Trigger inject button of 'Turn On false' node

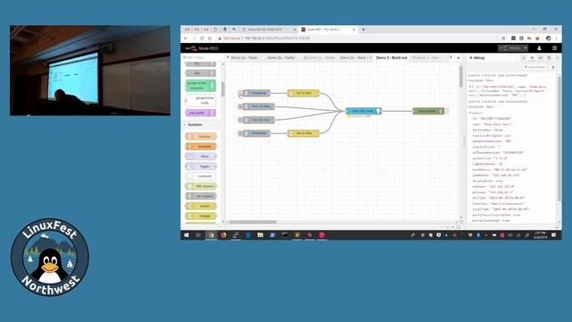(x=240, y=106)
